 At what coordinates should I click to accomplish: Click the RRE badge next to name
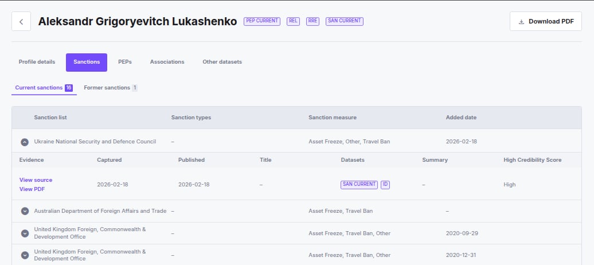coord(312,21)
